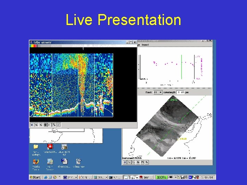Click the yellow 216.29 label on satellite image
247x185 pixels.
point(183,139)
